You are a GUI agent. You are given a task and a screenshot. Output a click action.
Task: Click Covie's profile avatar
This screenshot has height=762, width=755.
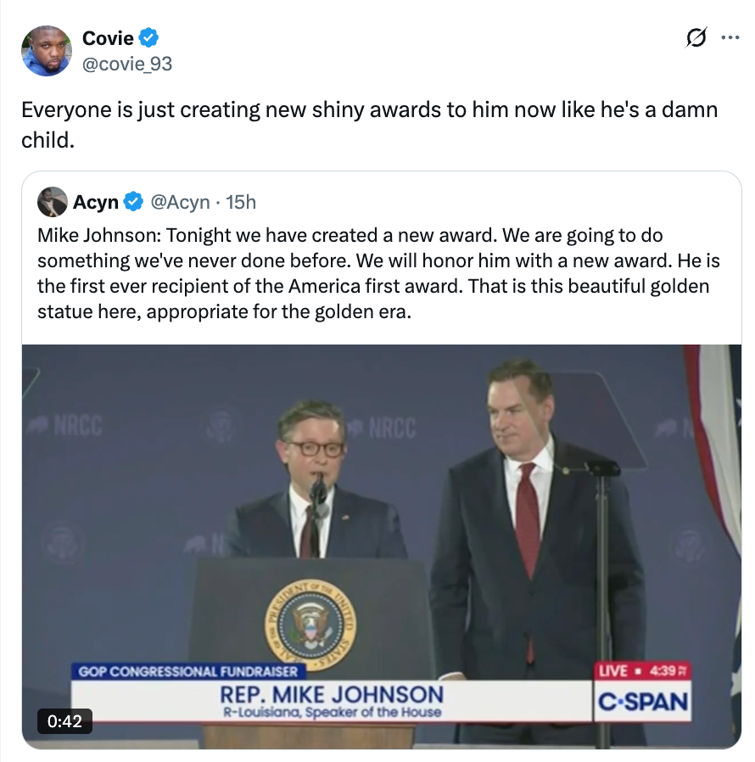(47, 51)
